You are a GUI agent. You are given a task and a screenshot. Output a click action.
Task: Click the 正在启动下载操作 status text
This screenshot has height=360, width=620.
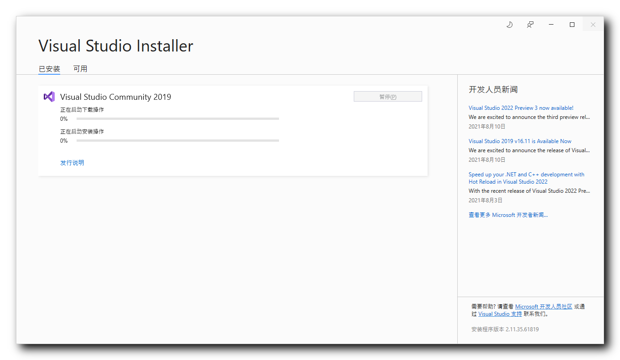coord(82,110)
